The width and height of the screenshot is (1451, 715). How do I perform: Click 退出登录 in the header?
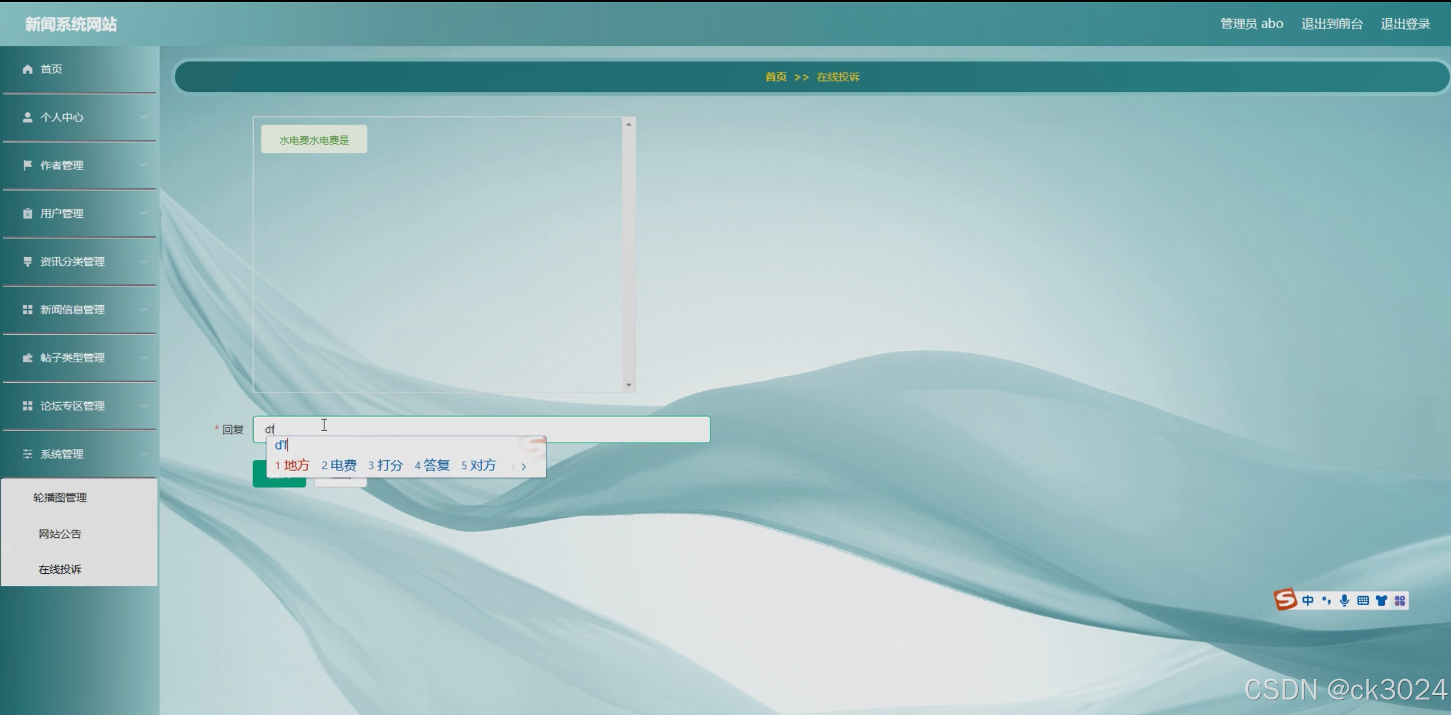click(1405, 24)
